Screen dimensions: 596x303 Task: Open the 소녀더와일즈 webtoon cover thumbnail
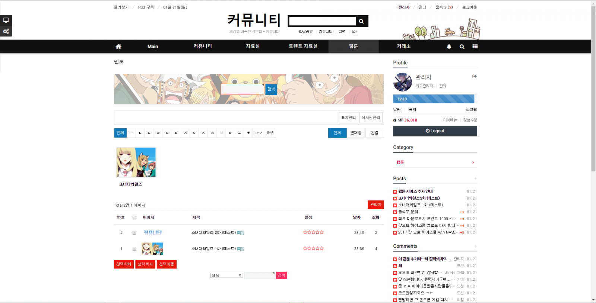pyautogui.click(x=136, y=162)
